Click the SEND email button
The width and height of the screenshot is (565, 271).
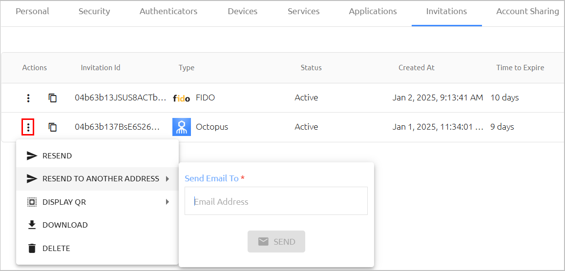[276, 242]
